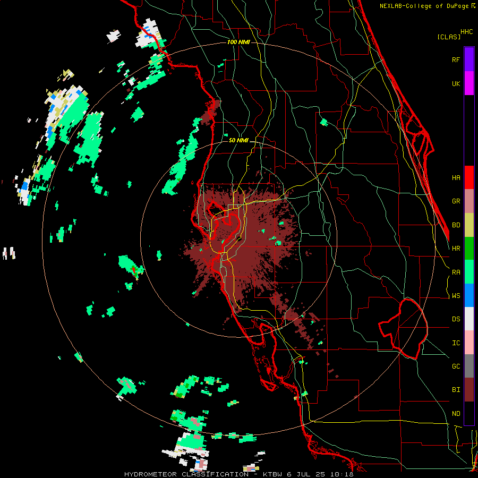Click the HR heavy rain green swatch

pyautogui.click(x=469, y=249)
